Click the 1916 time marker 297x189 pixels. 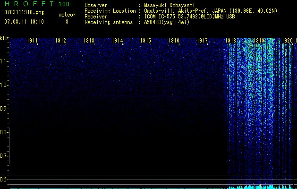click(174, 41)
